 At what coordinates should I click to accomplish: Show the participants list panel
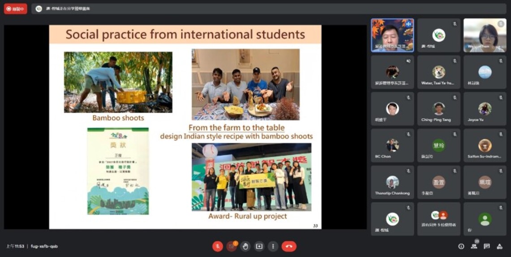point(474,246)
